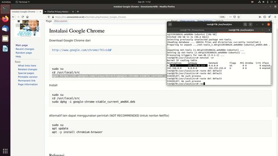278x156 pixels.
Task: Select the wiki Page tab
Action: coord(49,21)
